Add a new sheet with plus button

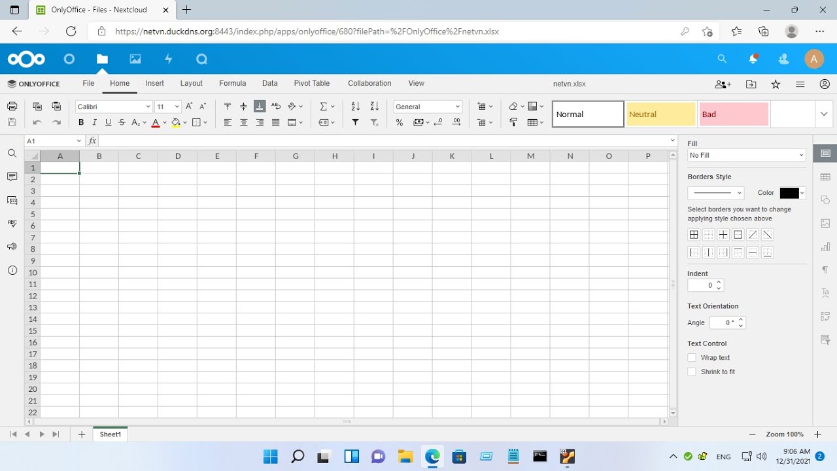[82, 434]
